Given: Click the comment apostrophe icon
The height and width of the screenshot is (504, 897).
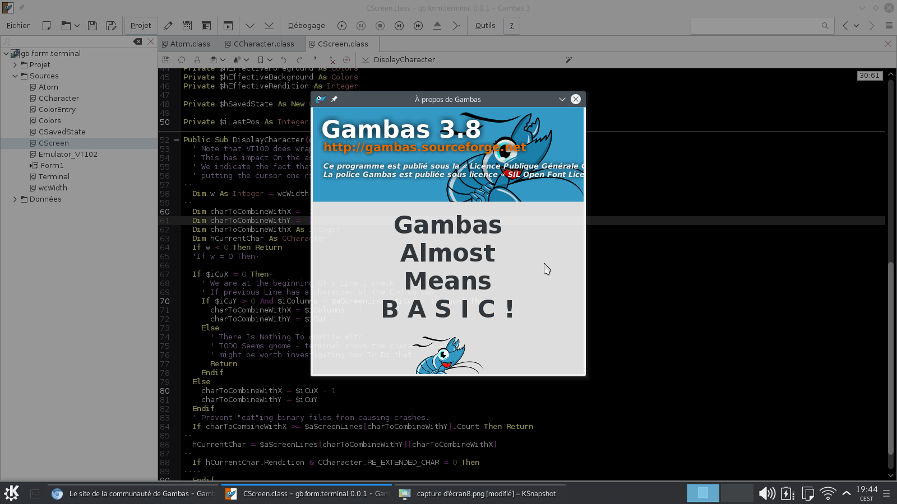Looking at the screenshot, I should click(315, 60).
